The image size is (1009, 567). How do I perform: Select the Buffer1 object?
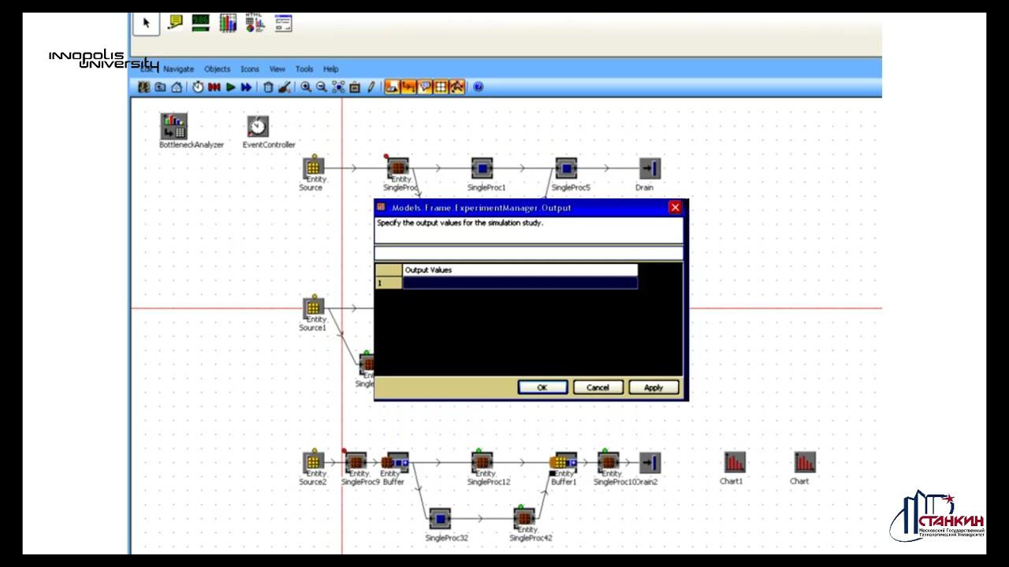pyautogui.click(x=564, y=462)
